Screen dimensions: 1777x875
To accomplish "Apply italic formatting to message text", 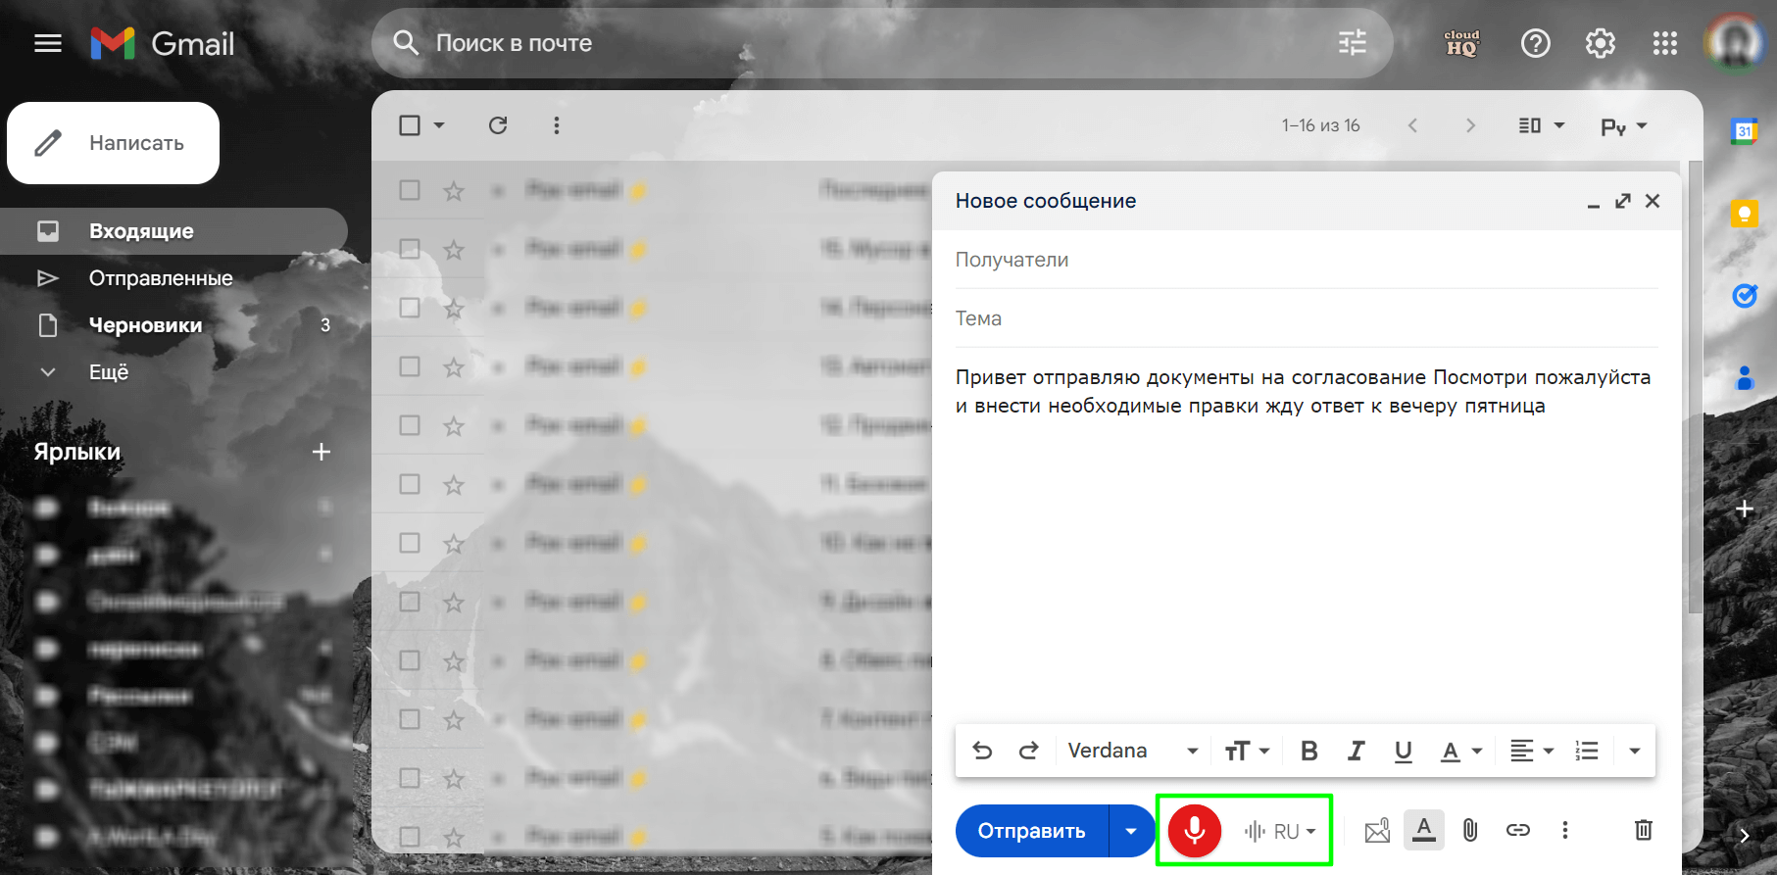I will pos(1357,751).
